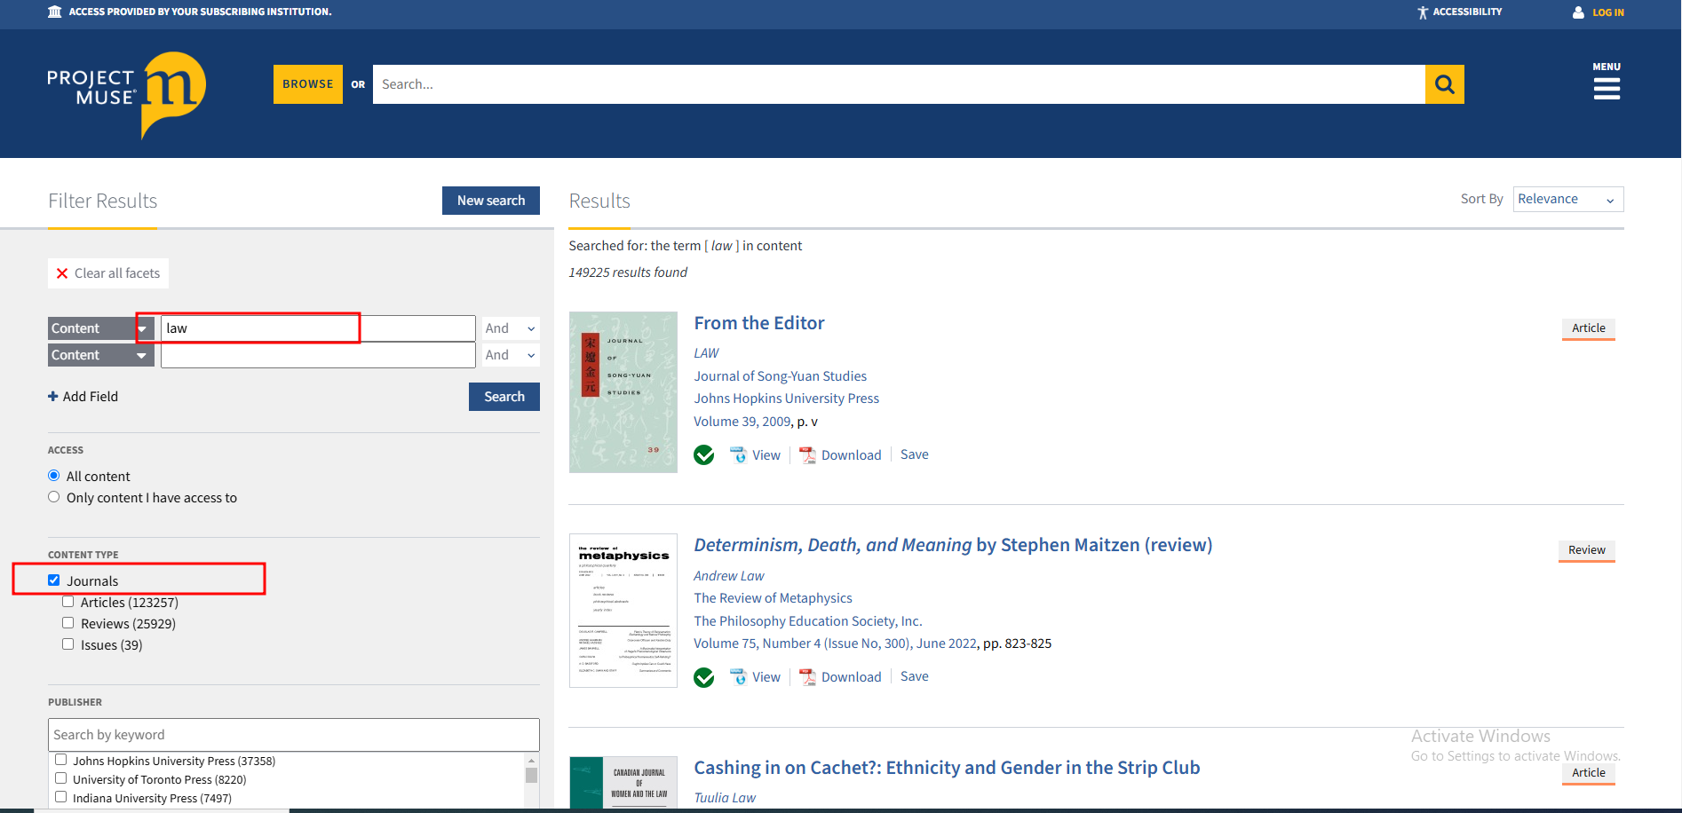Select Only content I have access to
The width and height of the screenshot is (1682, 813).
pyautogui.click(x=54, y=497)
